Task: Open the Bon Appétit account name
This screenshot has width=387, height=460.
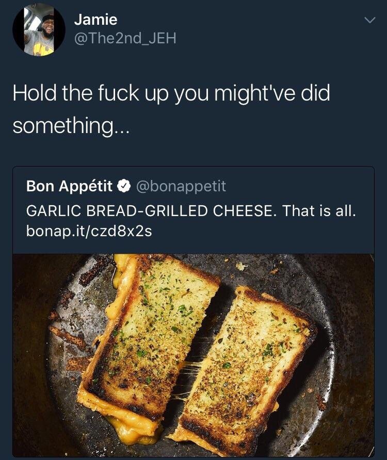Action: pyautogui.click(x=69, y=186)
